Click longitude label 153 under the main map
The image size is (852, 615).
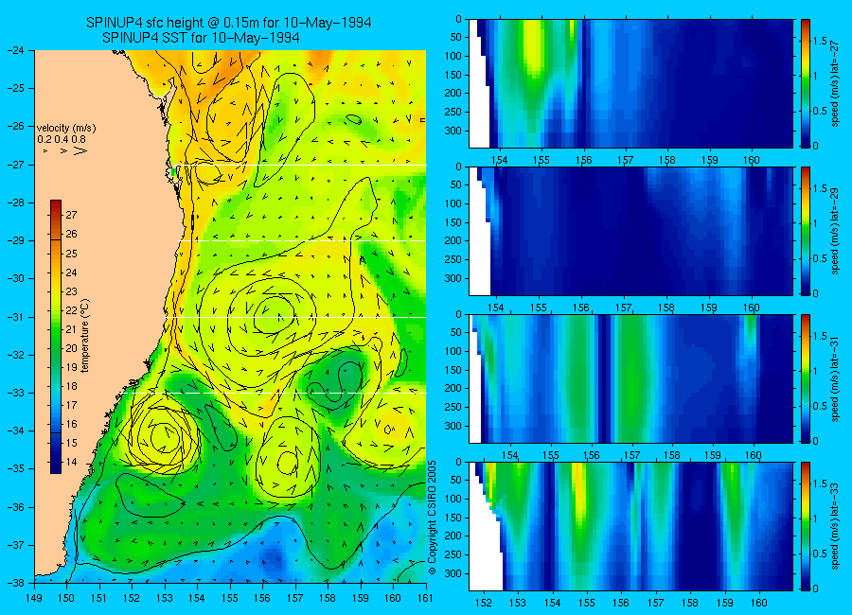[165, 598]
